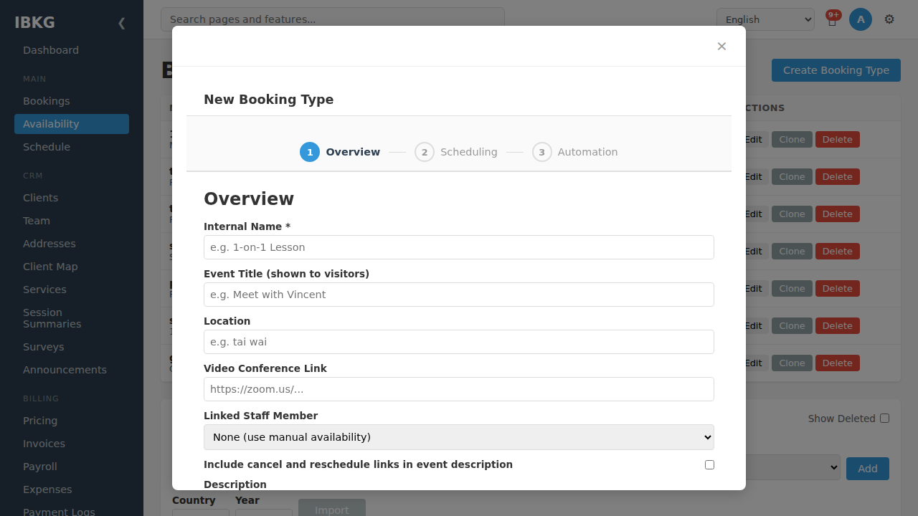Open Payroll in the sidebar

(72, 467)
